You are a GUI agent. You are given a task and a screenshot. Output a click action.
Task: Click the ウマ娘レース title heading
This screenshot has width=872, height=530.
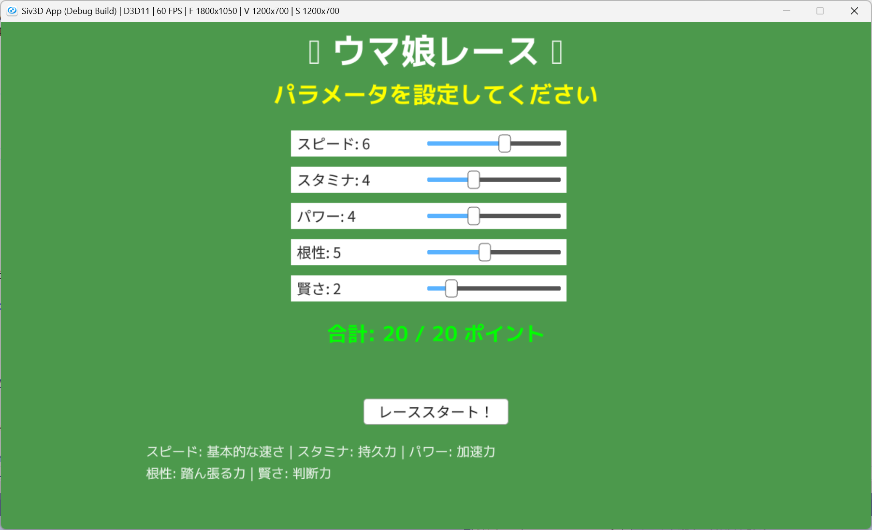435,52
